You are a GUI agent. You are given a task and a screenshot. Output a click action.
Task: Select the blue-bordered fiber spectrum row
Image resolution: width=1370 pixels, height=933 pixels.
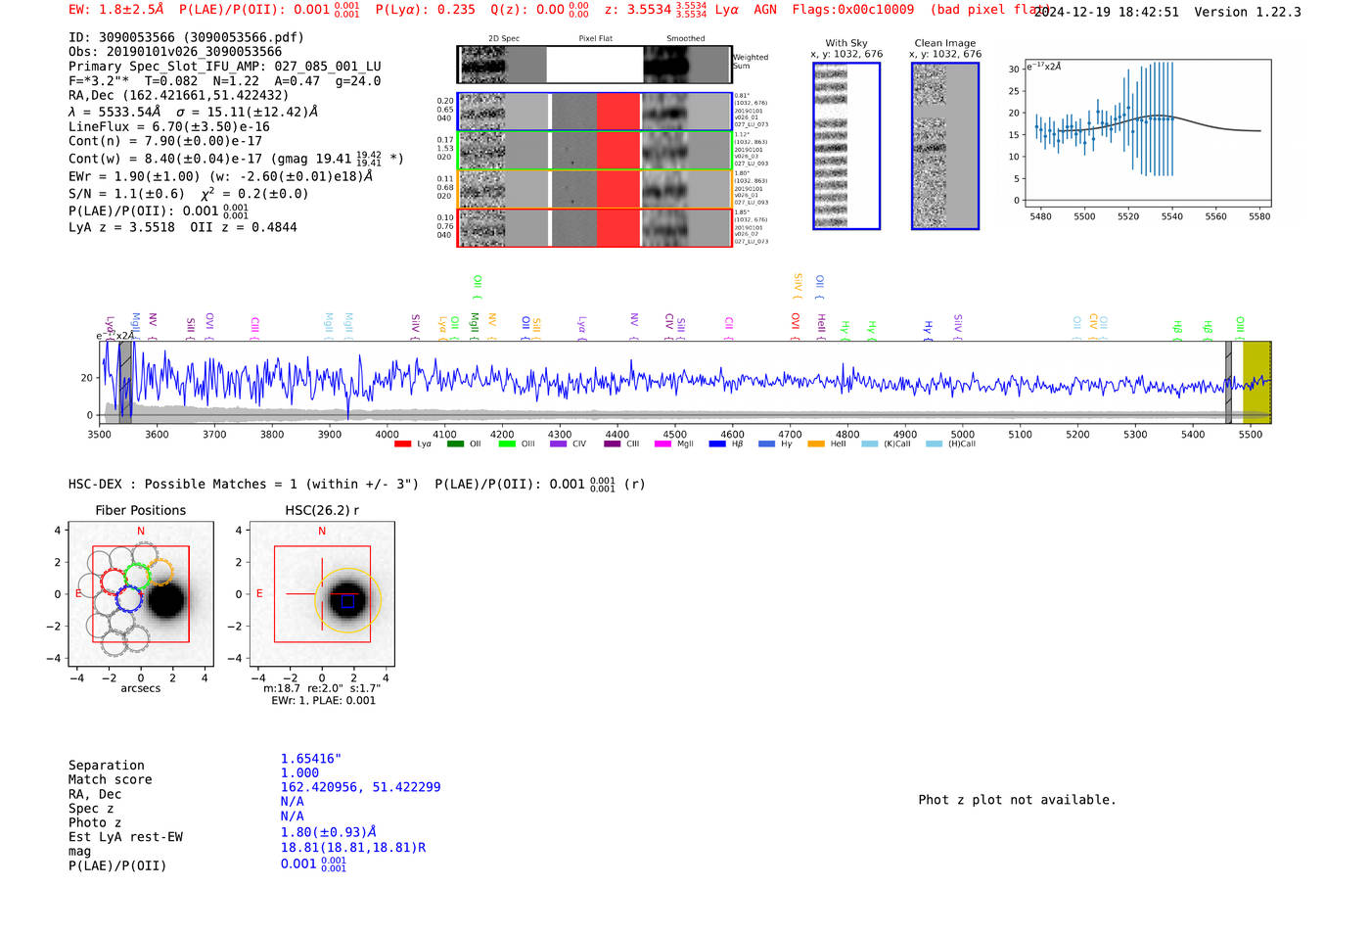pyautogui.click(x=594, y=112)
